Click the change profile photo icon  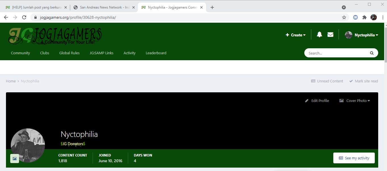pyautogui.click(x=14, y=159)
